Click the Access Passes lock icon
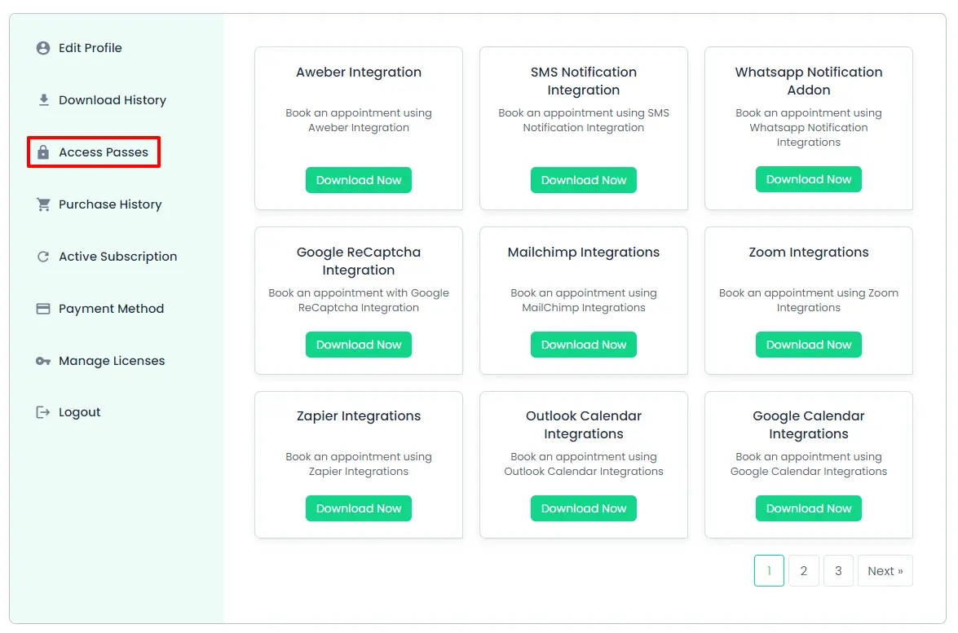This screenshot has width=958, height=633. [43, 152]
